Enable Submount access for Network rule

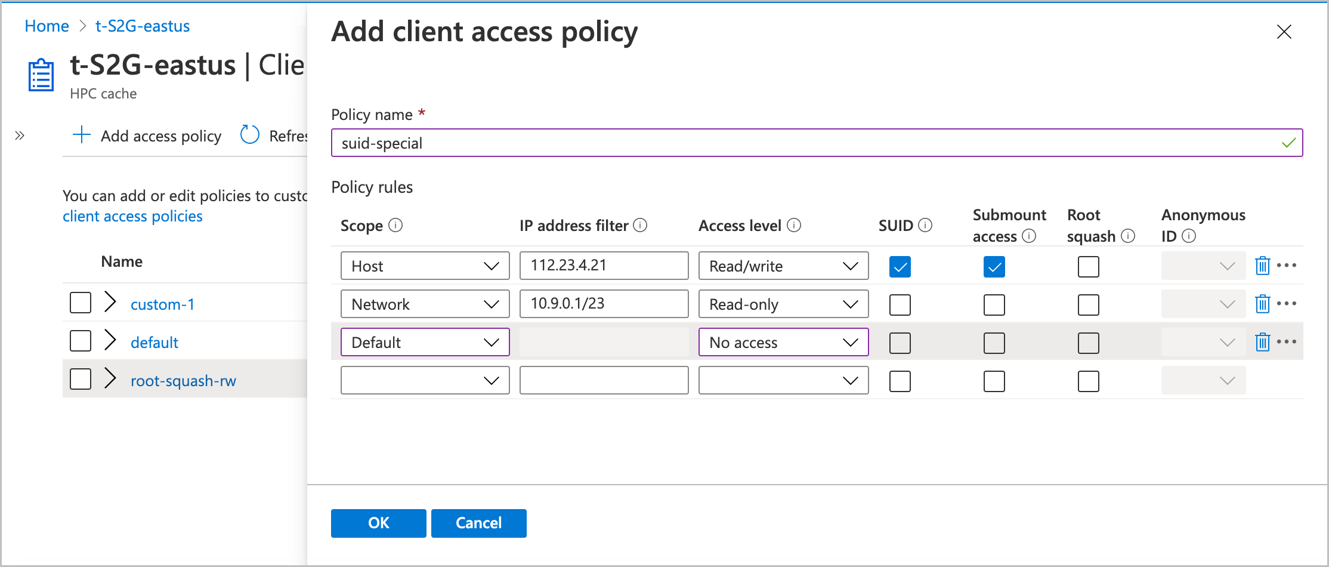[994, 304]
